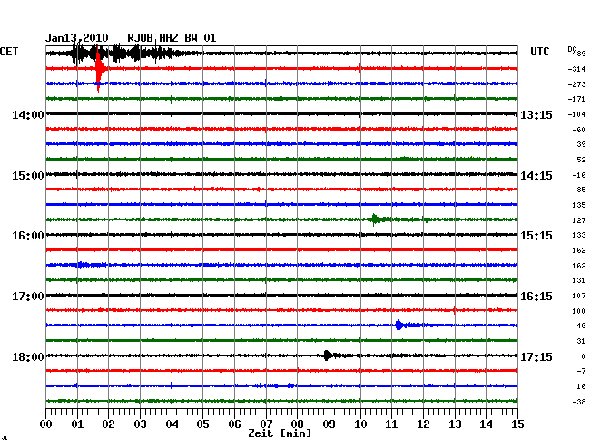
Task: Click the DC offset value -314
Action: pyautogui.click(x=576, y=69)
